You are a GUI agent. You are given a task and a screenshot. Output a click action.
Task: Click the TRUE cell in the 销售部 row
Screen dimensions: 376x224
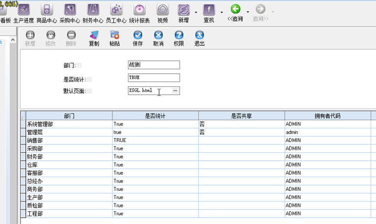(155, 141)
